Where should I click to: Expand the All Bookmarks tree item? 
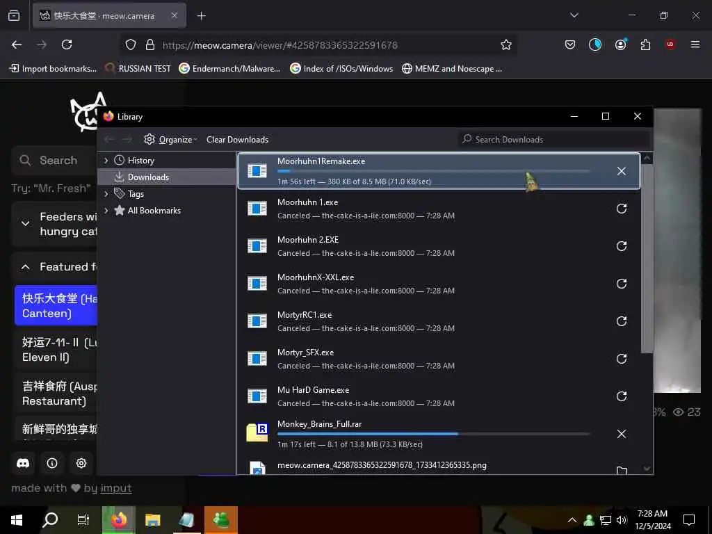tap(106, 211)
